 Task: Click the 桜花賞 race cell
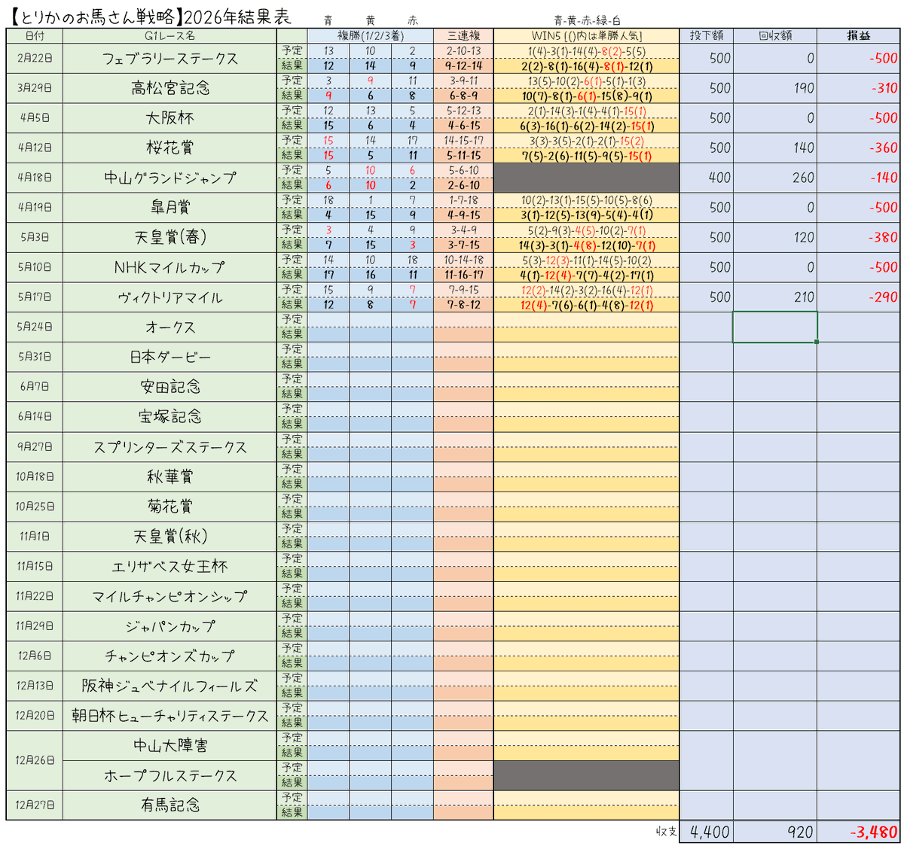169,148
